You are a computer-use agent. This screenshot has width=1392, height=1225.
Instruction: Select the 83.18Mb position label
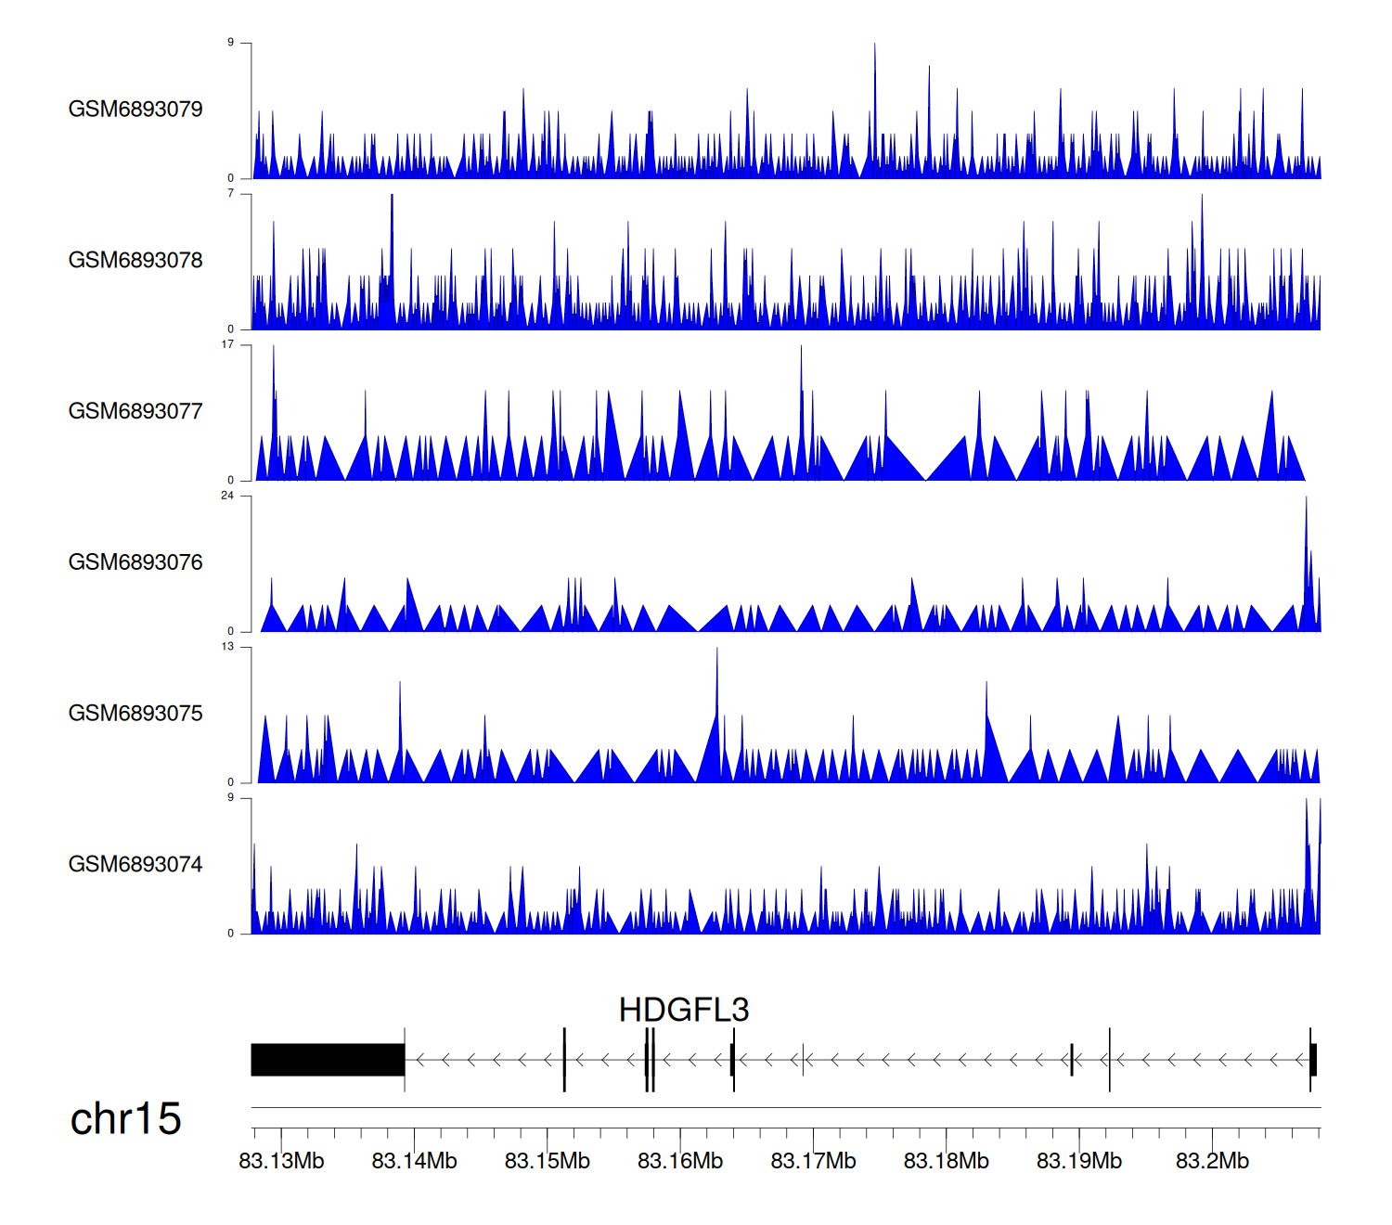pyautogui.click(x=946, y=1162)
